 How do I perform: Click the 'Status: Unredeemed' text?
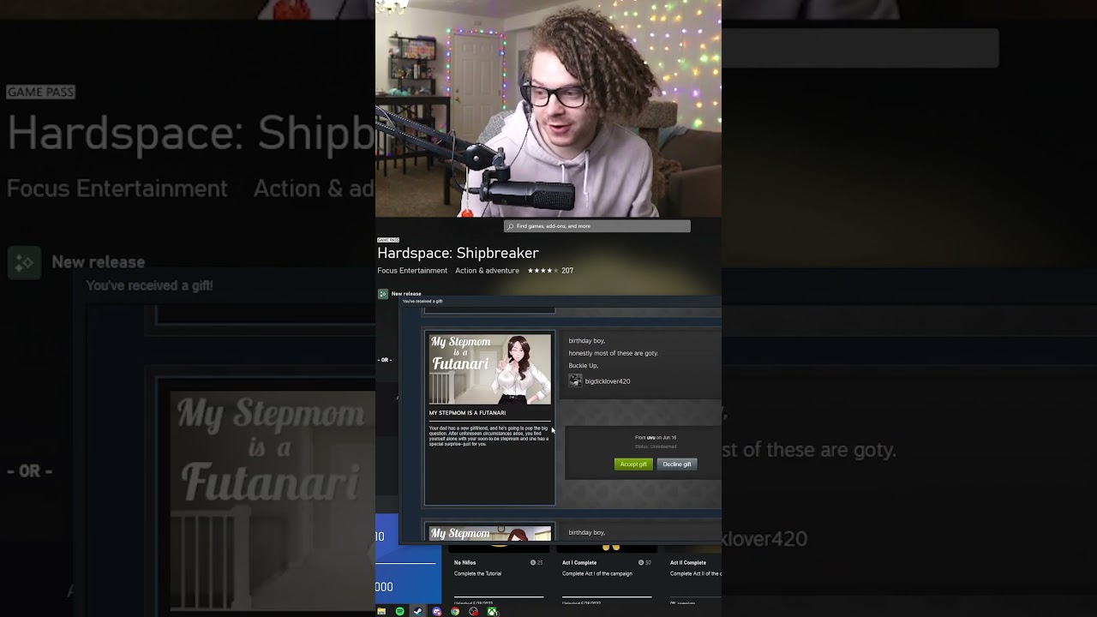tap(656, 446)
